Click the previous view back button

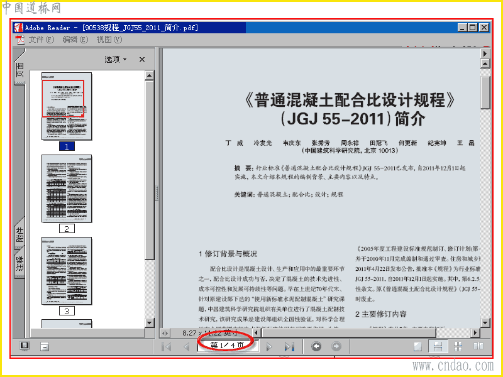coord(316,346)
